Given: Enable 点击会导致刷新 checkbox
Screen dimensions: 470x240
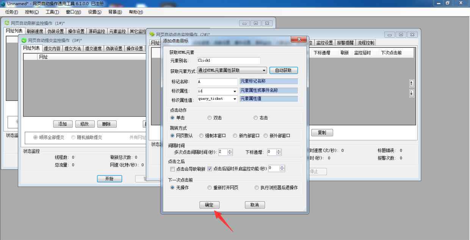Looking at the screenshot, I should pos(172,169).
